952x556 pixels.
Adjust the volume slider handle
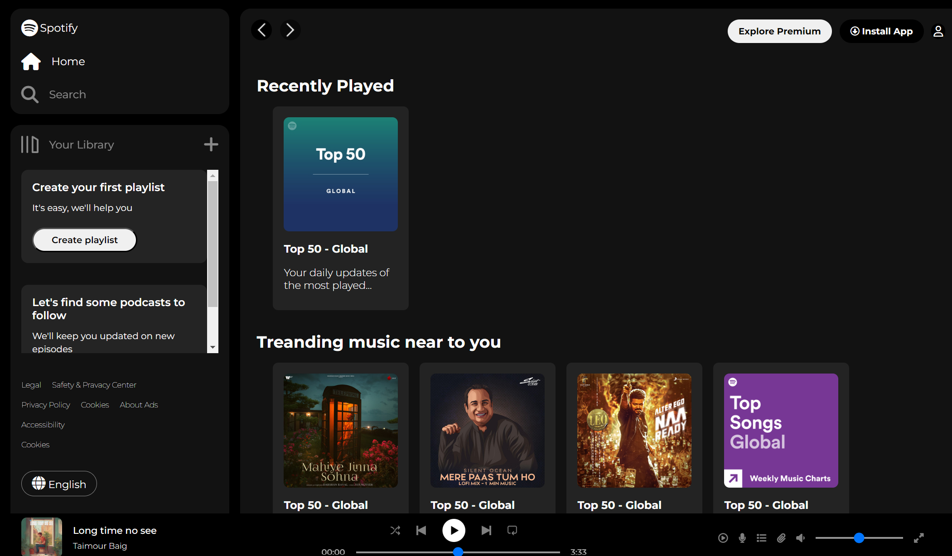click(859, 538)
